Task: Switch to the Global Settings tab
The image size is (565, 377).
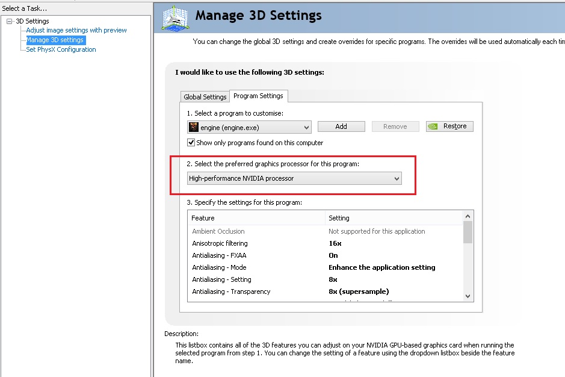Action: [x=205, y=97]
